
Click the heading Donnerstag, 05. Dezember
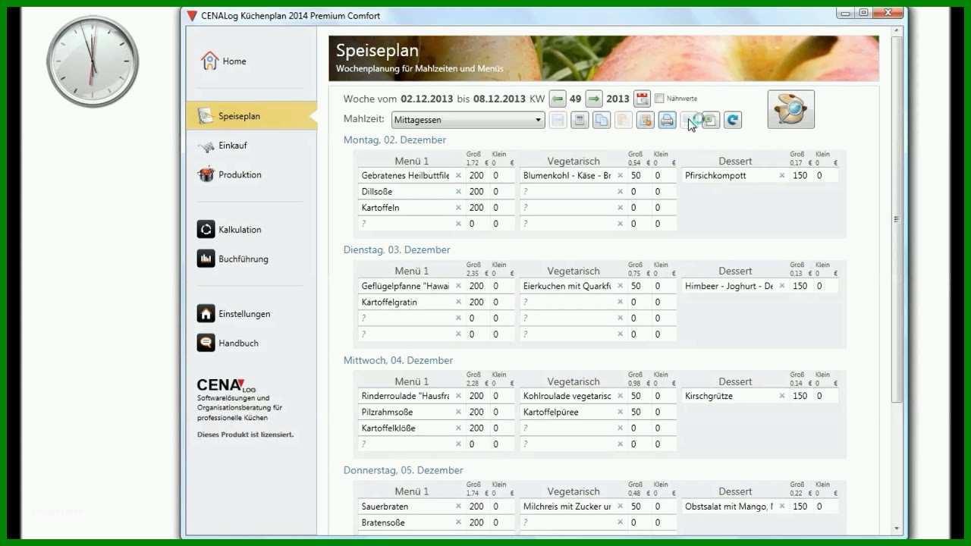coord(403,471)
